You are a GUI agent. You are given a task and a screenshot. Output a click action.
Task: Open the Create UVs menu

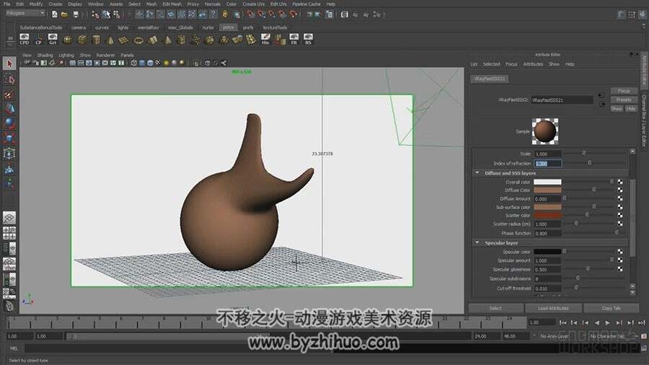point(253,4)
